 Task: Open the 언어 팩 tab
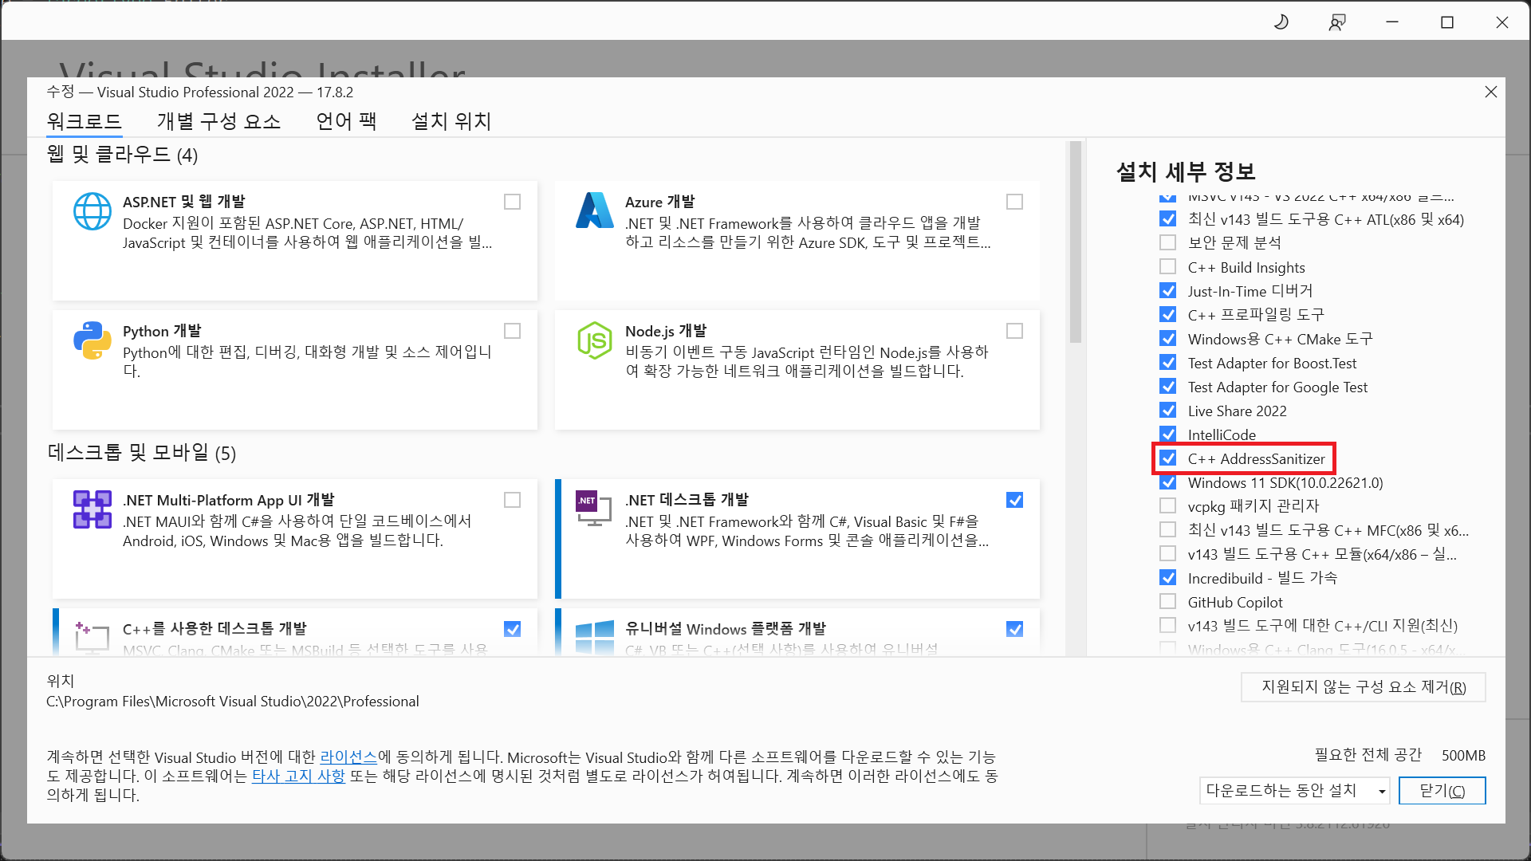point(346,121)
